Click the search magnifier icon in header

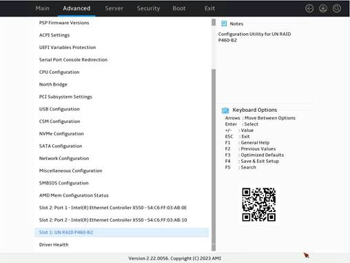(x=337, y=8)
